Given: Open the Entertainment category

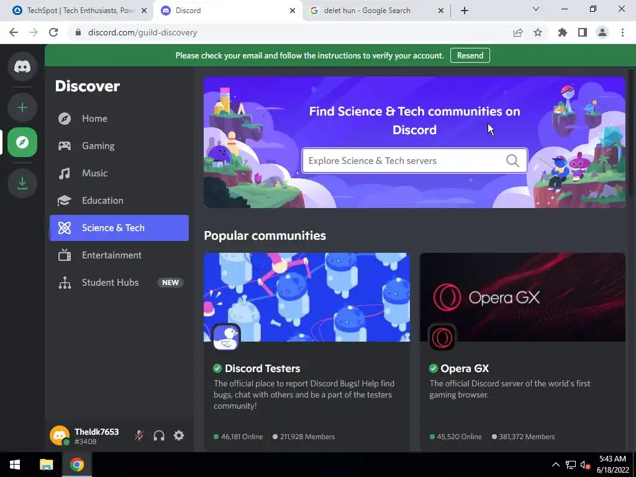Looking at the screenshot, I should (119, 255).
